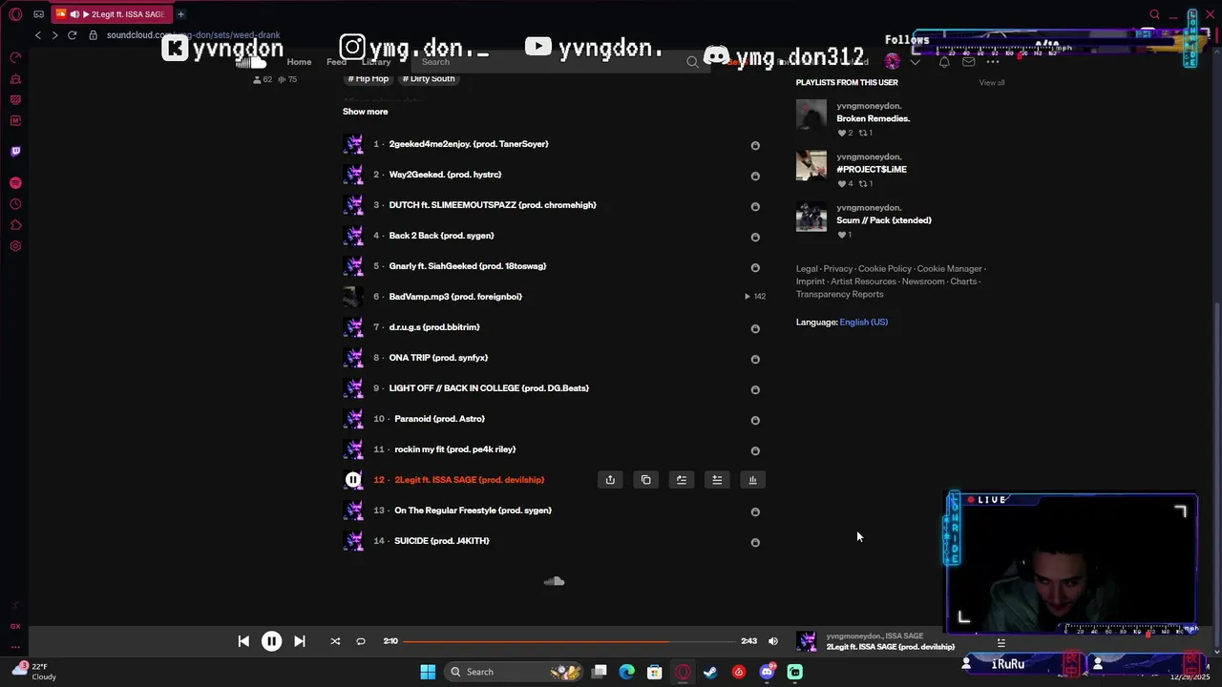Click the circle icon on Paranoid row
Image resolution: width=1222 pixels, height=687 pixels.
755,420
